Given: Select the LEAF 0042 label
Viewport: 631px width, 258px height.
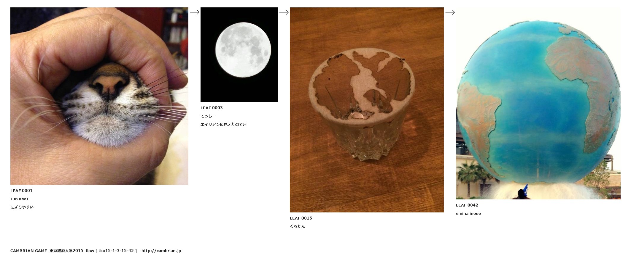Looking at the screenshot, I should 467,205.
